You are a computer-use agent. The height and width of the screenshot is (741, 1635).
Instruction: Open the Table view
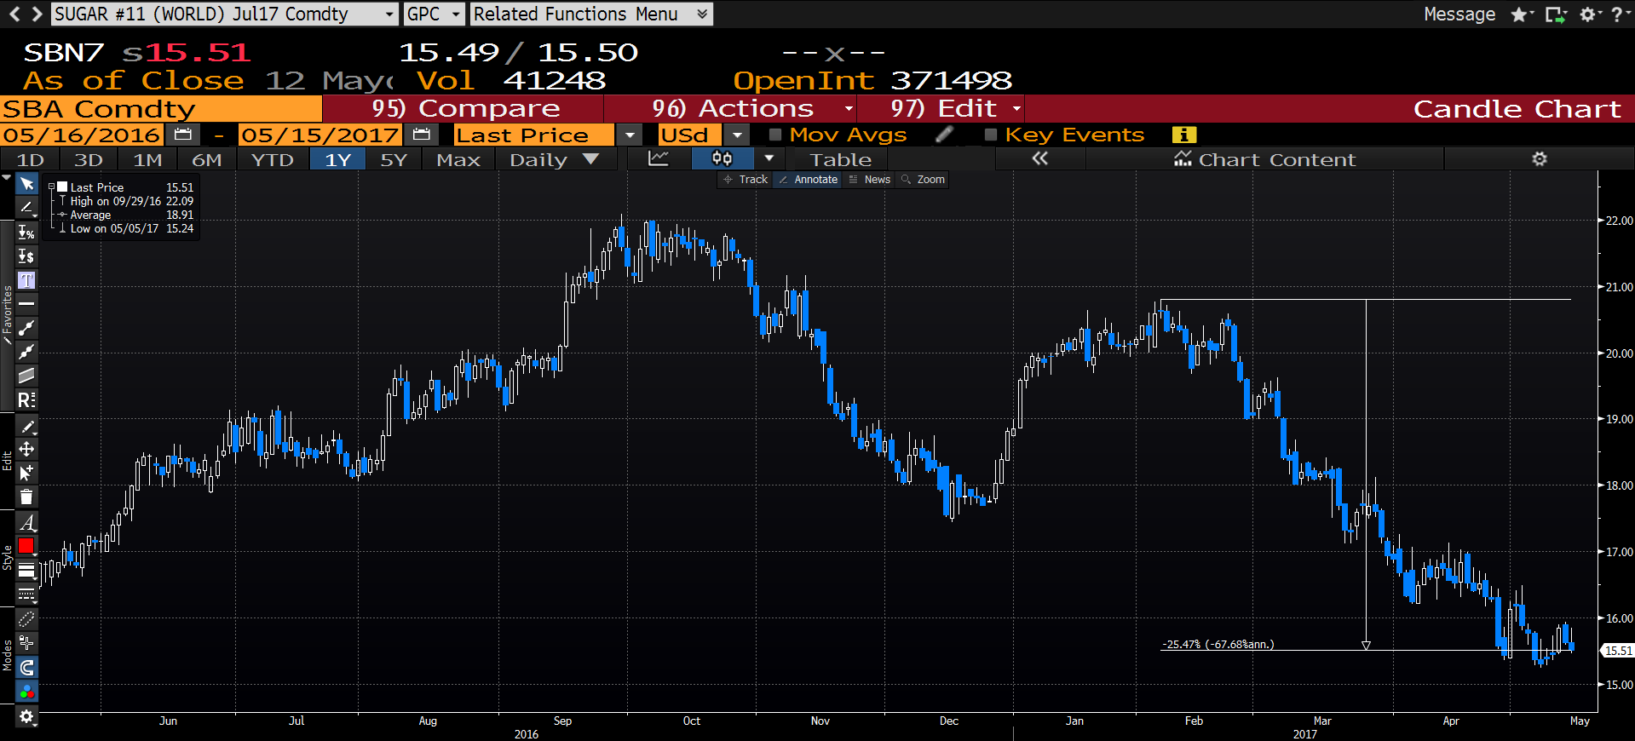click(x=840, y=159)
